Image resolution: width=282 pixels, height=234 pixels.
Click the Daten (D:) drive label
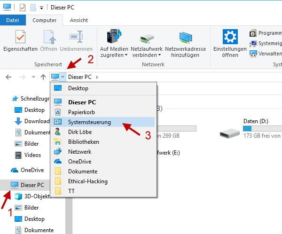pos(256,121)
